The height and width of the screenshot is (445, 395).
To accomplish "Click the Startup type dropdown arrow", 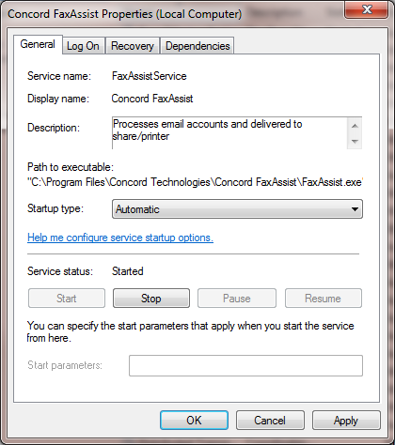I will (355, 209).
